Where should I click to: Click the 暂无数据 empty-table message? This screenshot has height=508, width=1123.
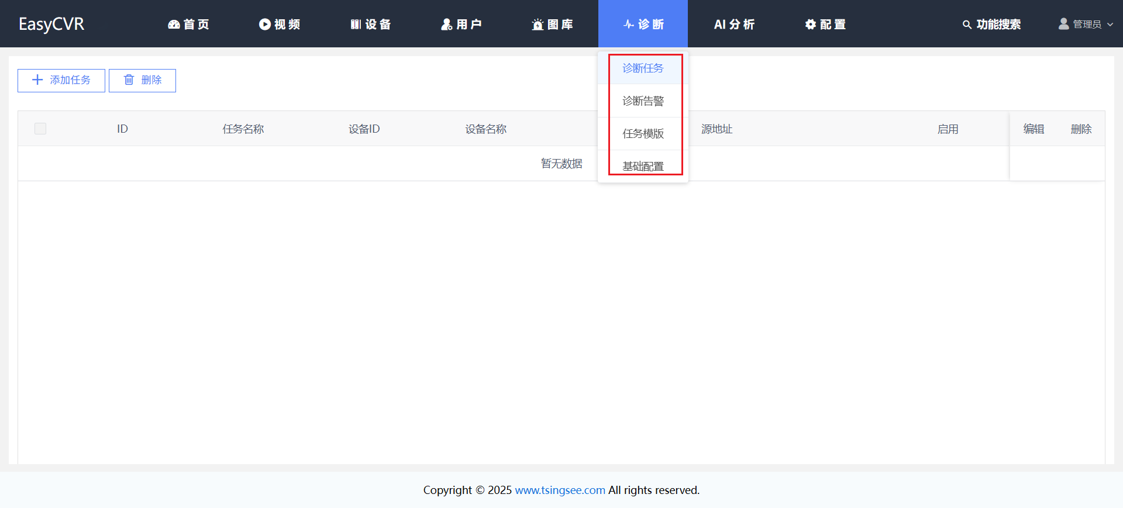pyautogui.click(x=561, y=164)
